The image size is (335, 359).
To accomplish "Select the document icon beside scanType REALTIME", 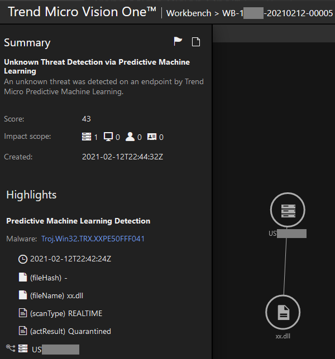I will [x=23, y=313].
